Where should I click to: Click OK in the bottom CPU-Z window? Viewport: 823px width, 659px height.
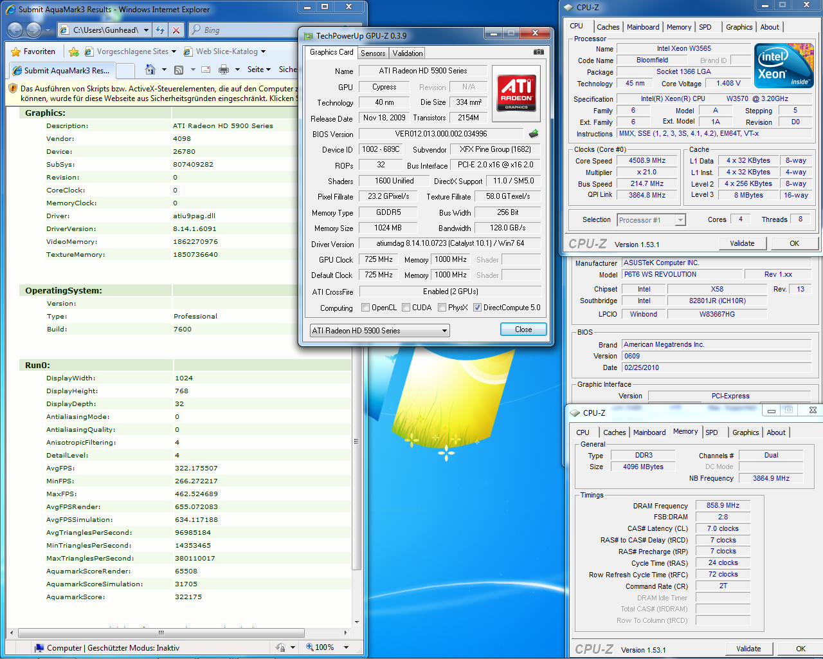[x=800, y=649]
